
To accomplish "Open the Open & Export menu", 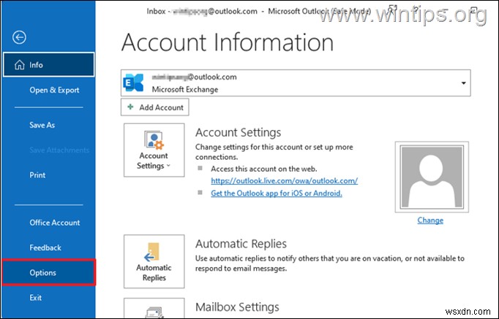I will tap(54, 90).
